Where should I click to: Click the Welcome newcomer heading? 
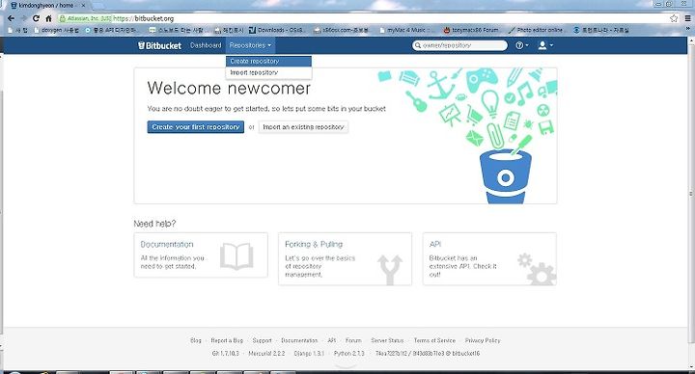tap(229, 88)
